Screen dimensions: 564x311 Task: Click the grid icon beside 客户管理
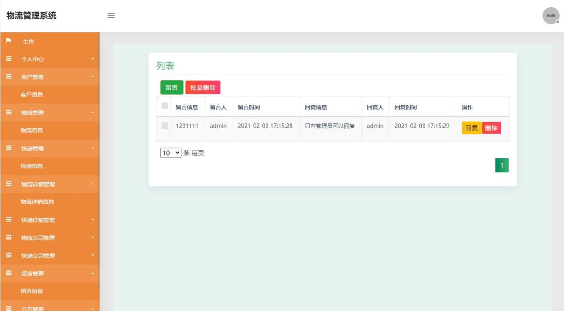click(x=9, y=77)
